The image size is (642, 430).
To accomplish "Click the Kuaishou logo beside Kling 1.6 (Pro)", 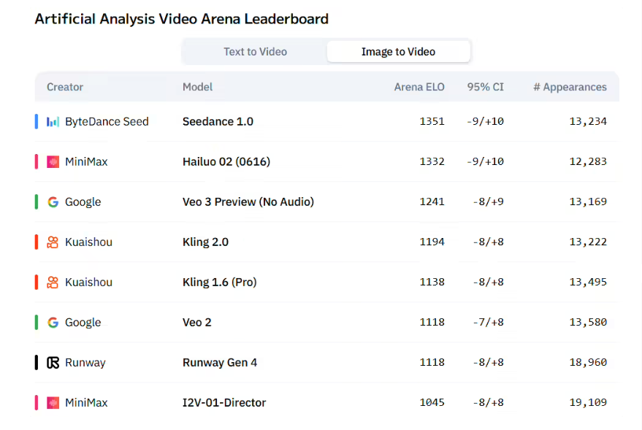I will click(53, 282).
